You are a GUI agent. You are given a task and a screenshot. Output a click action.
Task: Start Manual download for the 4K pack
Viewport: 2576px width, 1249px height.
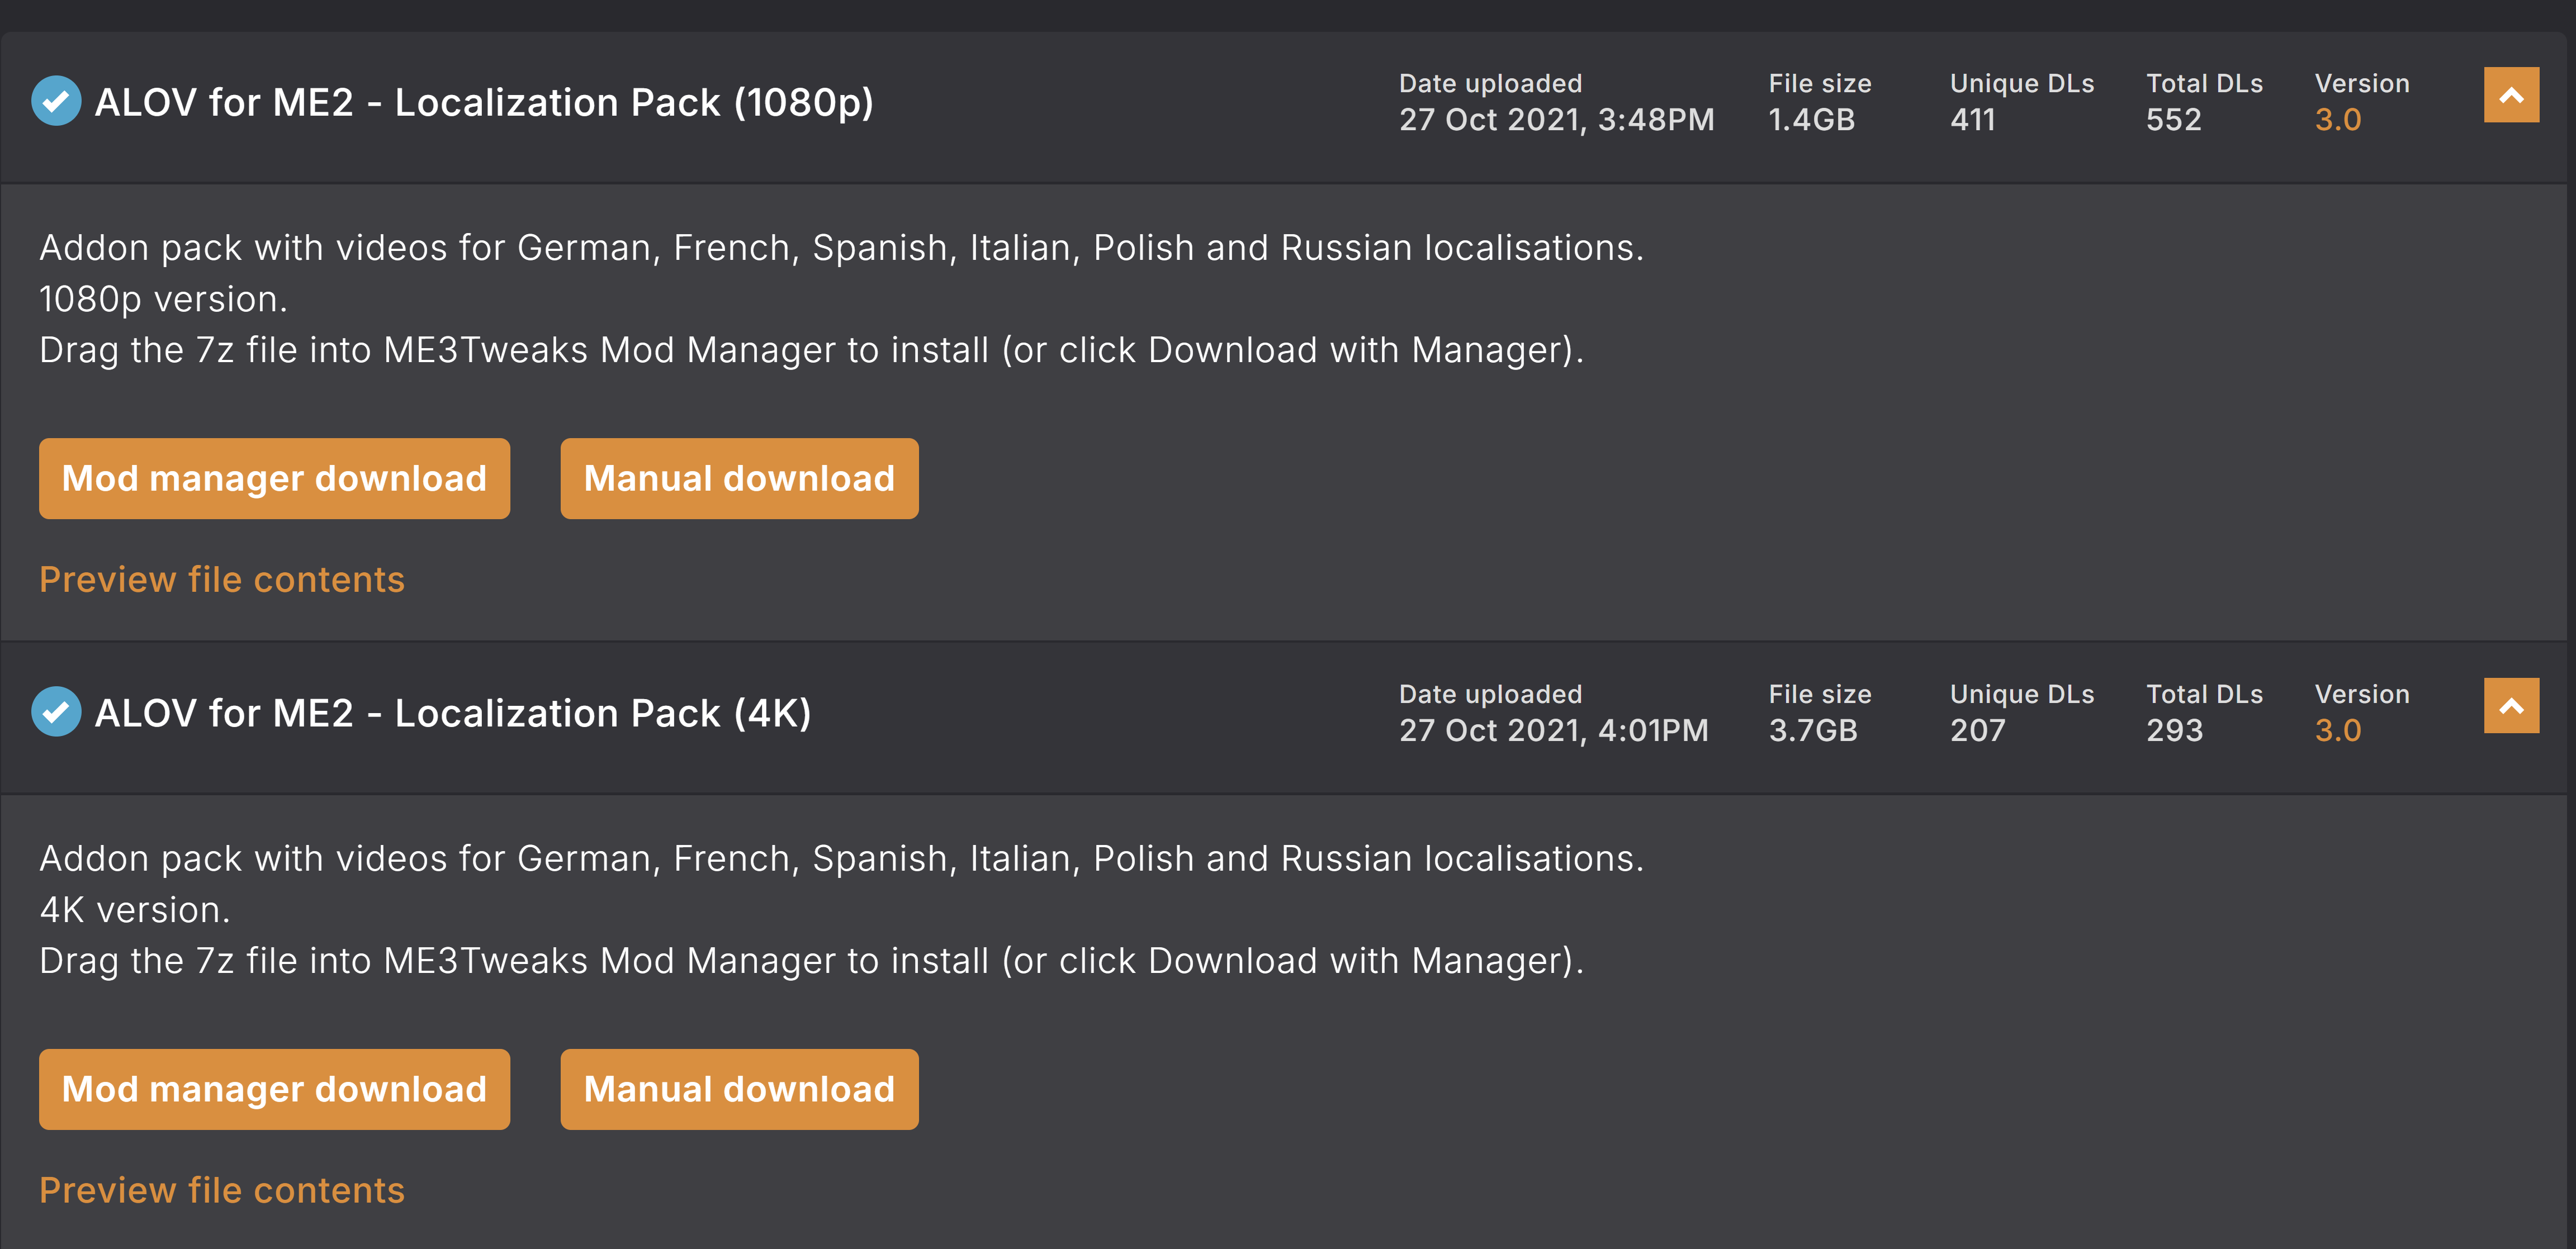tap(738, 1090)
